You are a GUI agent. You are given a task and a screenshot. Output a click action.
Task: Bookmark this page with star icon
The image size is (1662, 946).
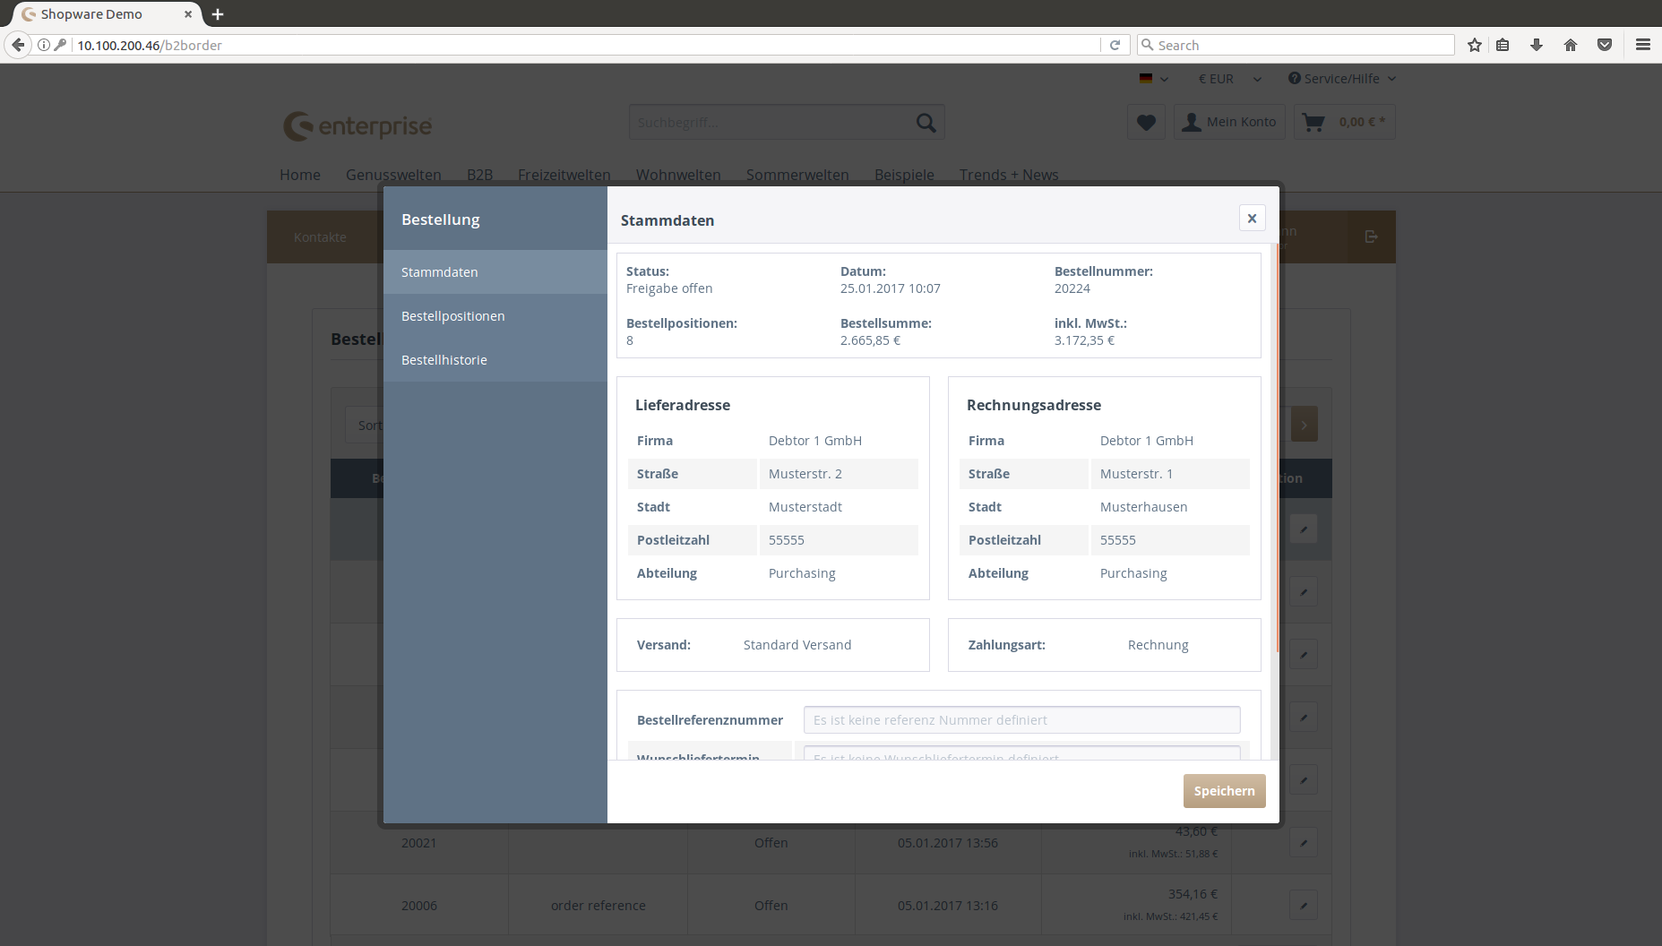(x=1475, y=45)
